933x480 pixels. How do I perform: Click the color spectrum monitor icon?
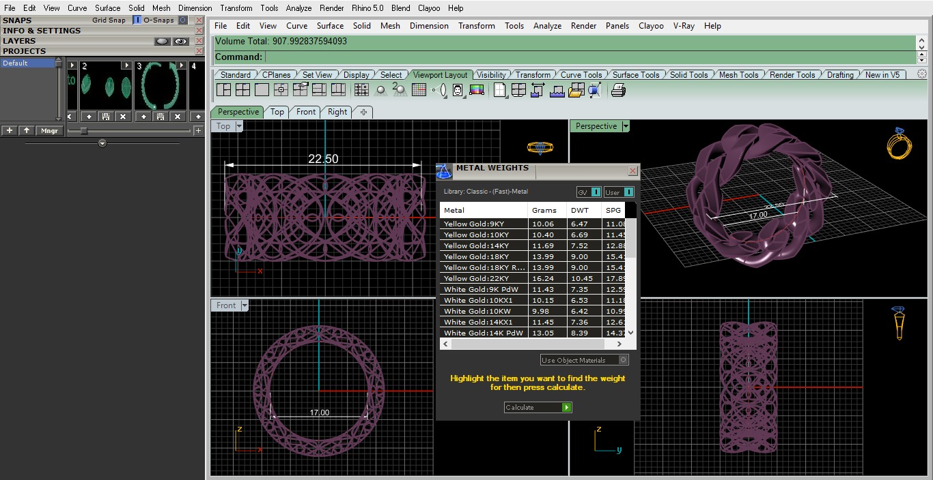click(x=477, y=89)
